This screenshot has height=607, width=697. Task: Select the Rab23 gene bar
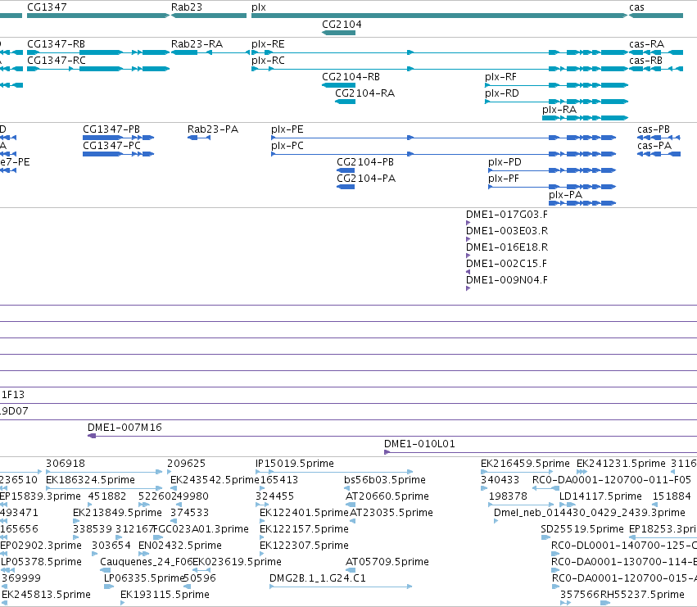[x=209, y=16]
